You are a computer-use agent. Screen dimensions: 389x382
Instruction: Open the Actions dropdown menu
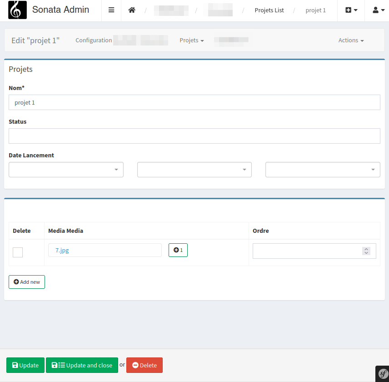click(x=351, y=40)
